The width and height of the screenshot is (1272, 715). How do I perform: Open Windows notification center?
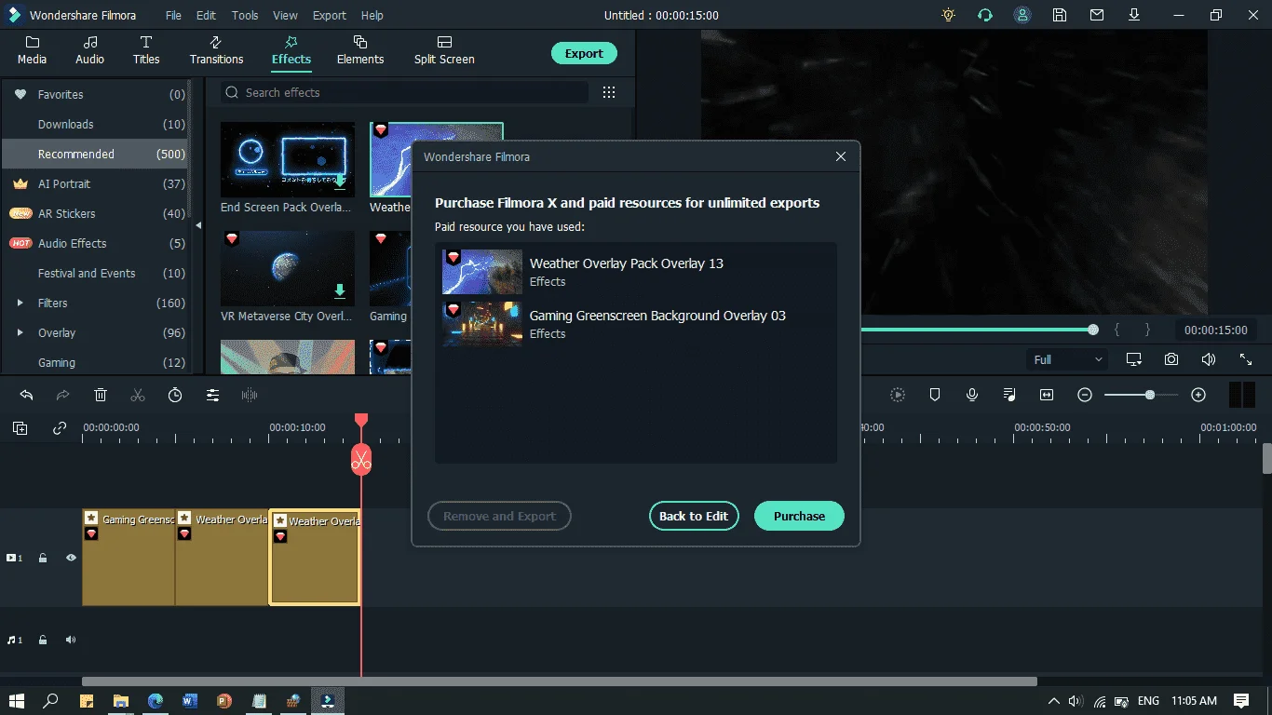(x=1241, y=700)
